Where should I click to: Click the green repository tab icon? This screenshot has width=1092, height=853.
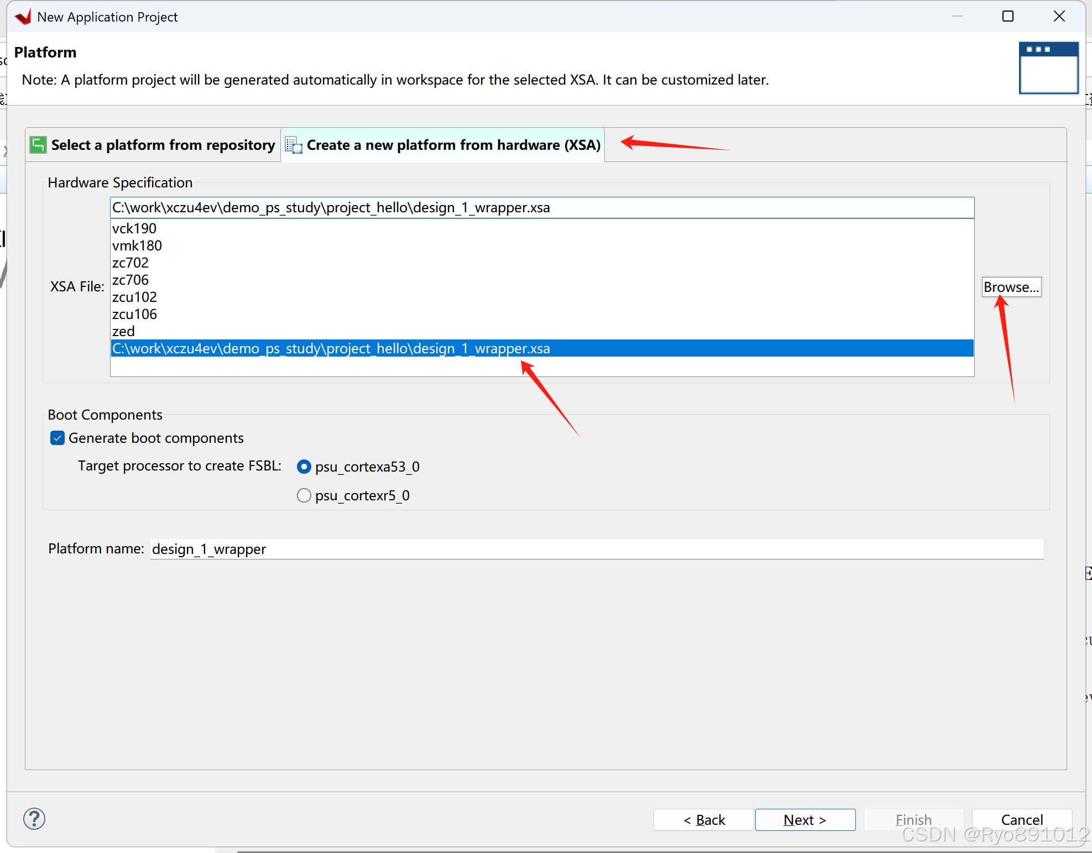coord(38,145)
